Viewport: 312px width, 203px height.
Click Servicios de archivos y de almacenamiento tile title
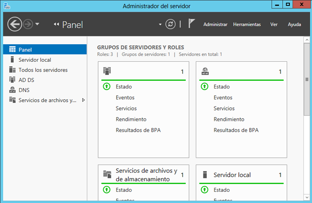[x=147, y=175]
